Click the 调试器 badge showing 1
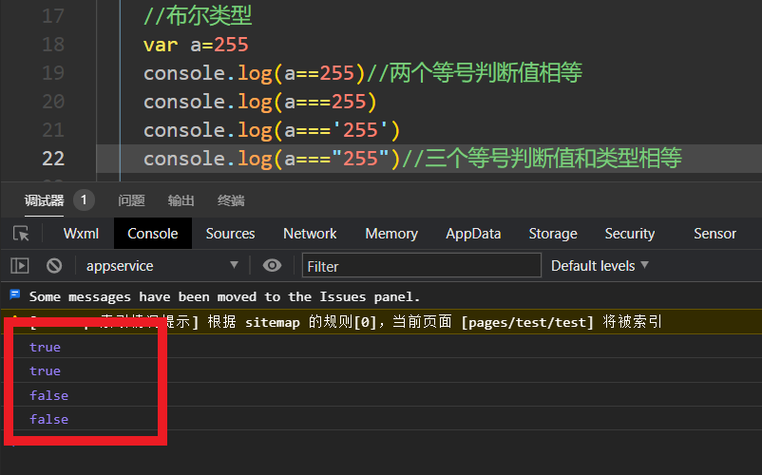This screenshot has height=475, width=762. (84, 200)
